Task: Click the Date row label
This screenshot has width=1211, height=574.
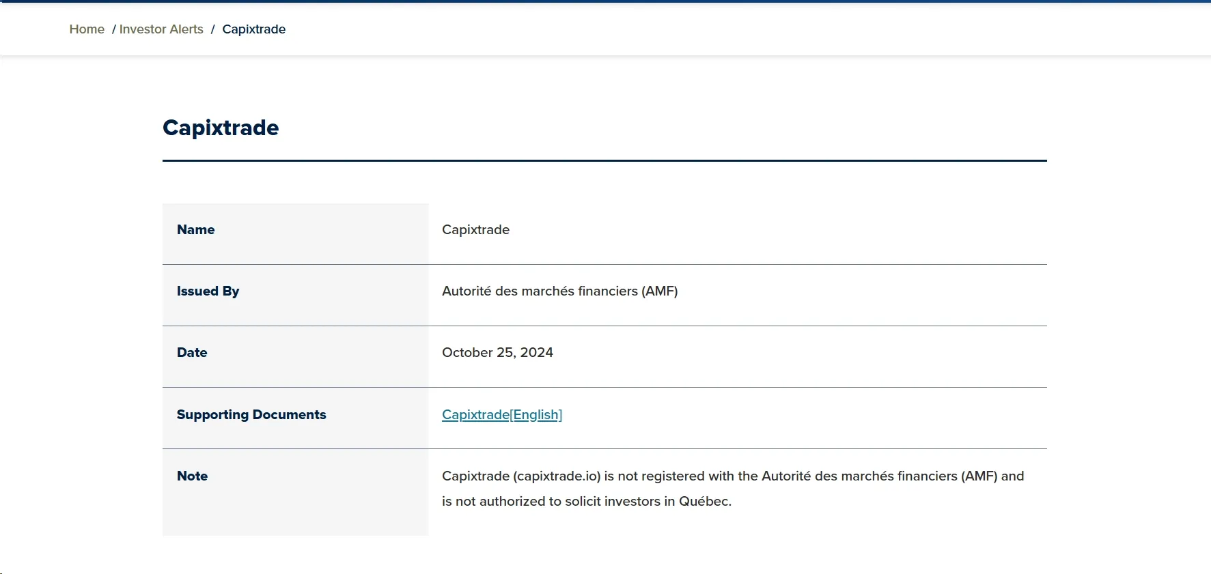Action: tap(192, 353)
